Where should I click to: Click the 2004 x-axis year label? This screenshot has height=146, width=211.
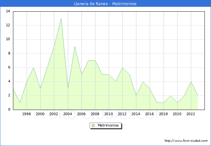tap(68, 114)
